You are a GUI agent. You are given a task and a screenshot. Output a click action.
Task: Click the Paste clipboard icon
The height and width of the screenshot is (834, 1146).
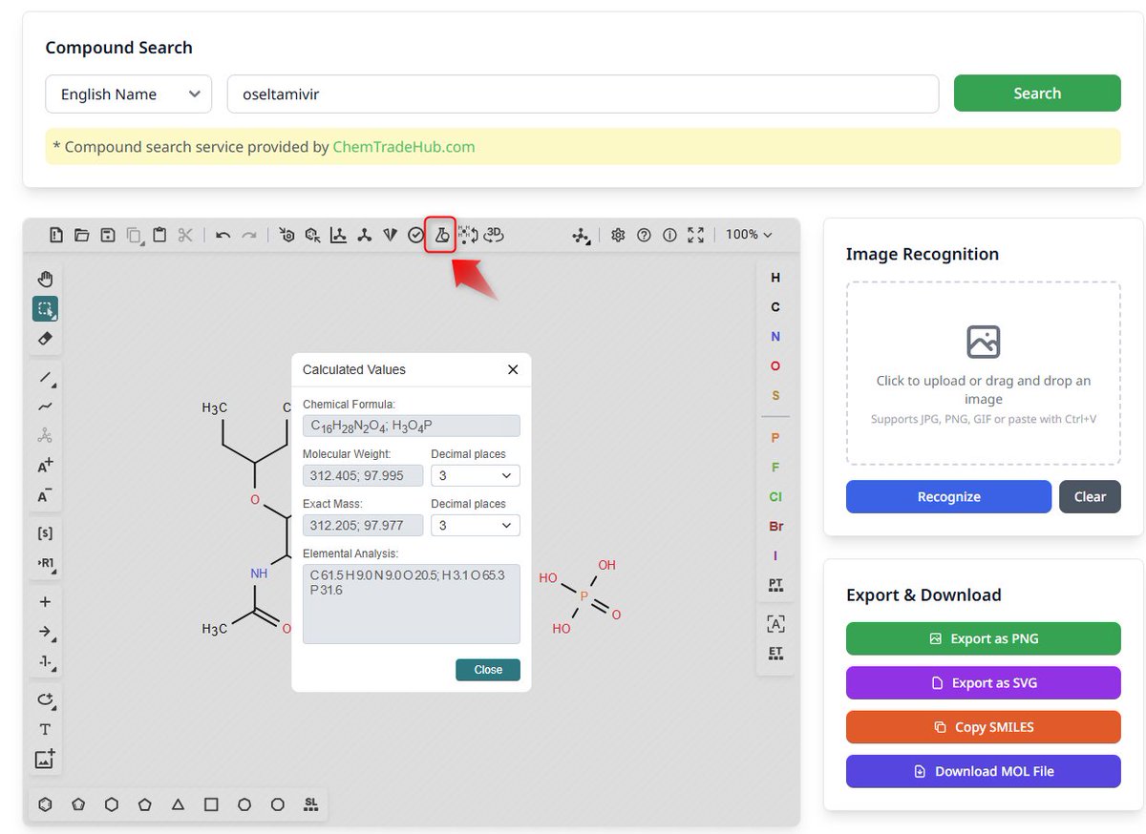point(159,235)
